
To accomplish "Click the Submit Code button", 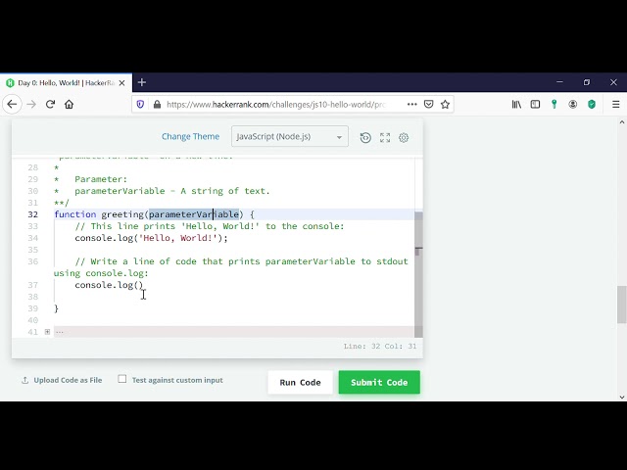I will (x=379, y=383).
